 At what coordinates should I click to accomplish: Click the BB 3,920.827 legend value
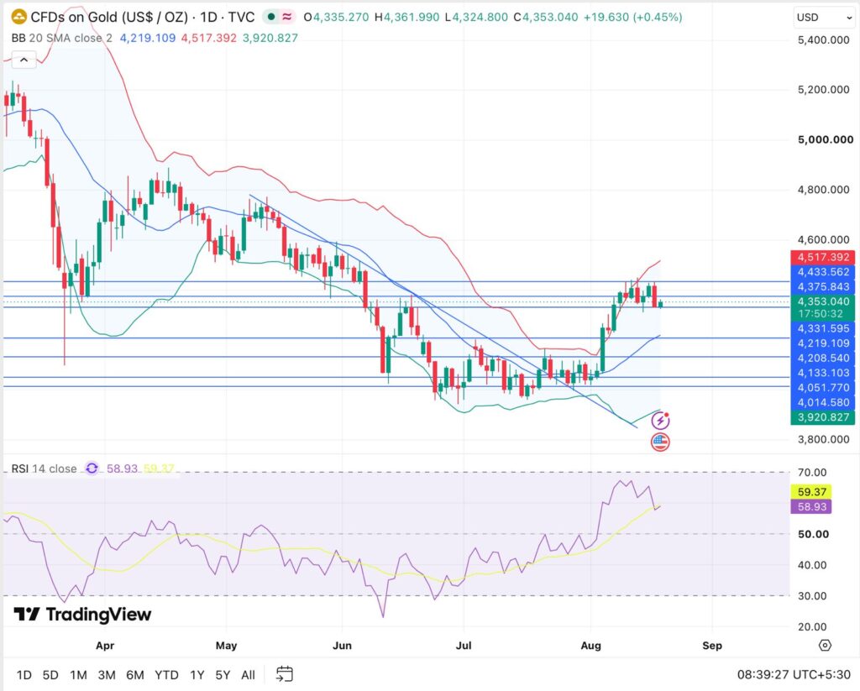tap(270, 38)
